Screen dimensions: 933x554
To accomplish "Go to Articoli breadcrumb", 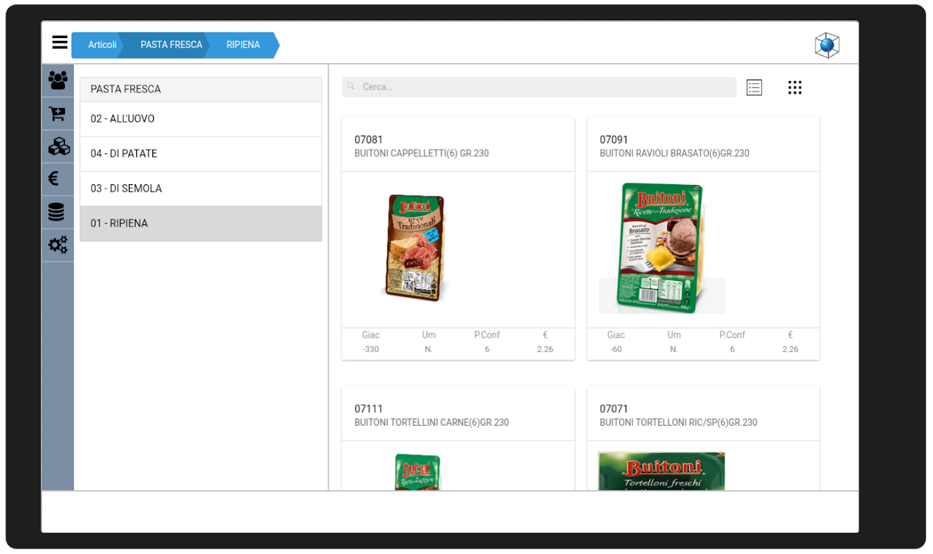I will coord(102,45).
